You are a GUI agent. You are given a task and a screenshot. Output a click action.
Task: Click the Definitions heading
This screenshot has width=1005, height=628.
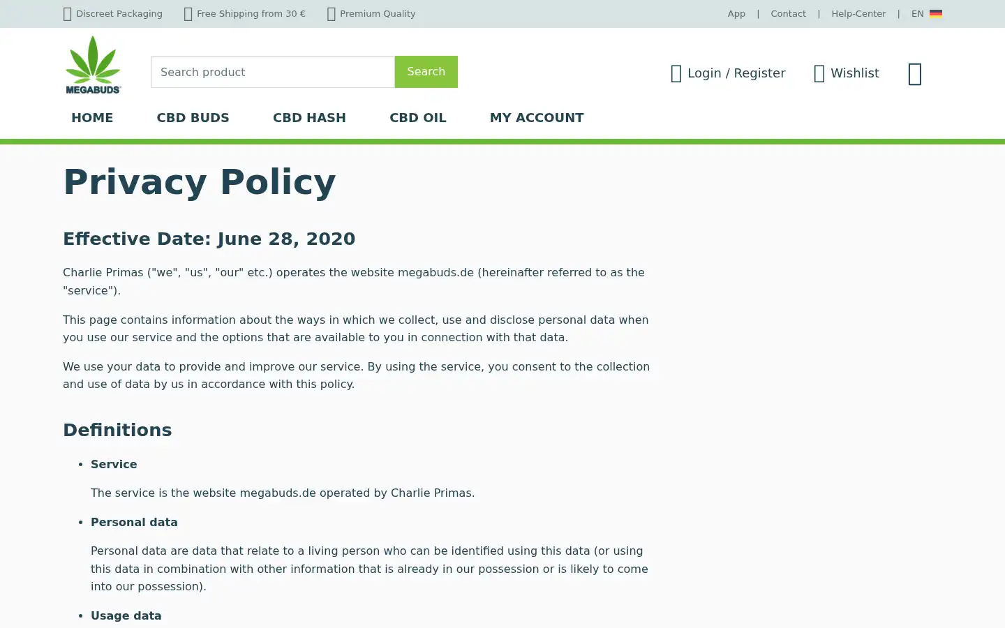(x=117, y=430)
